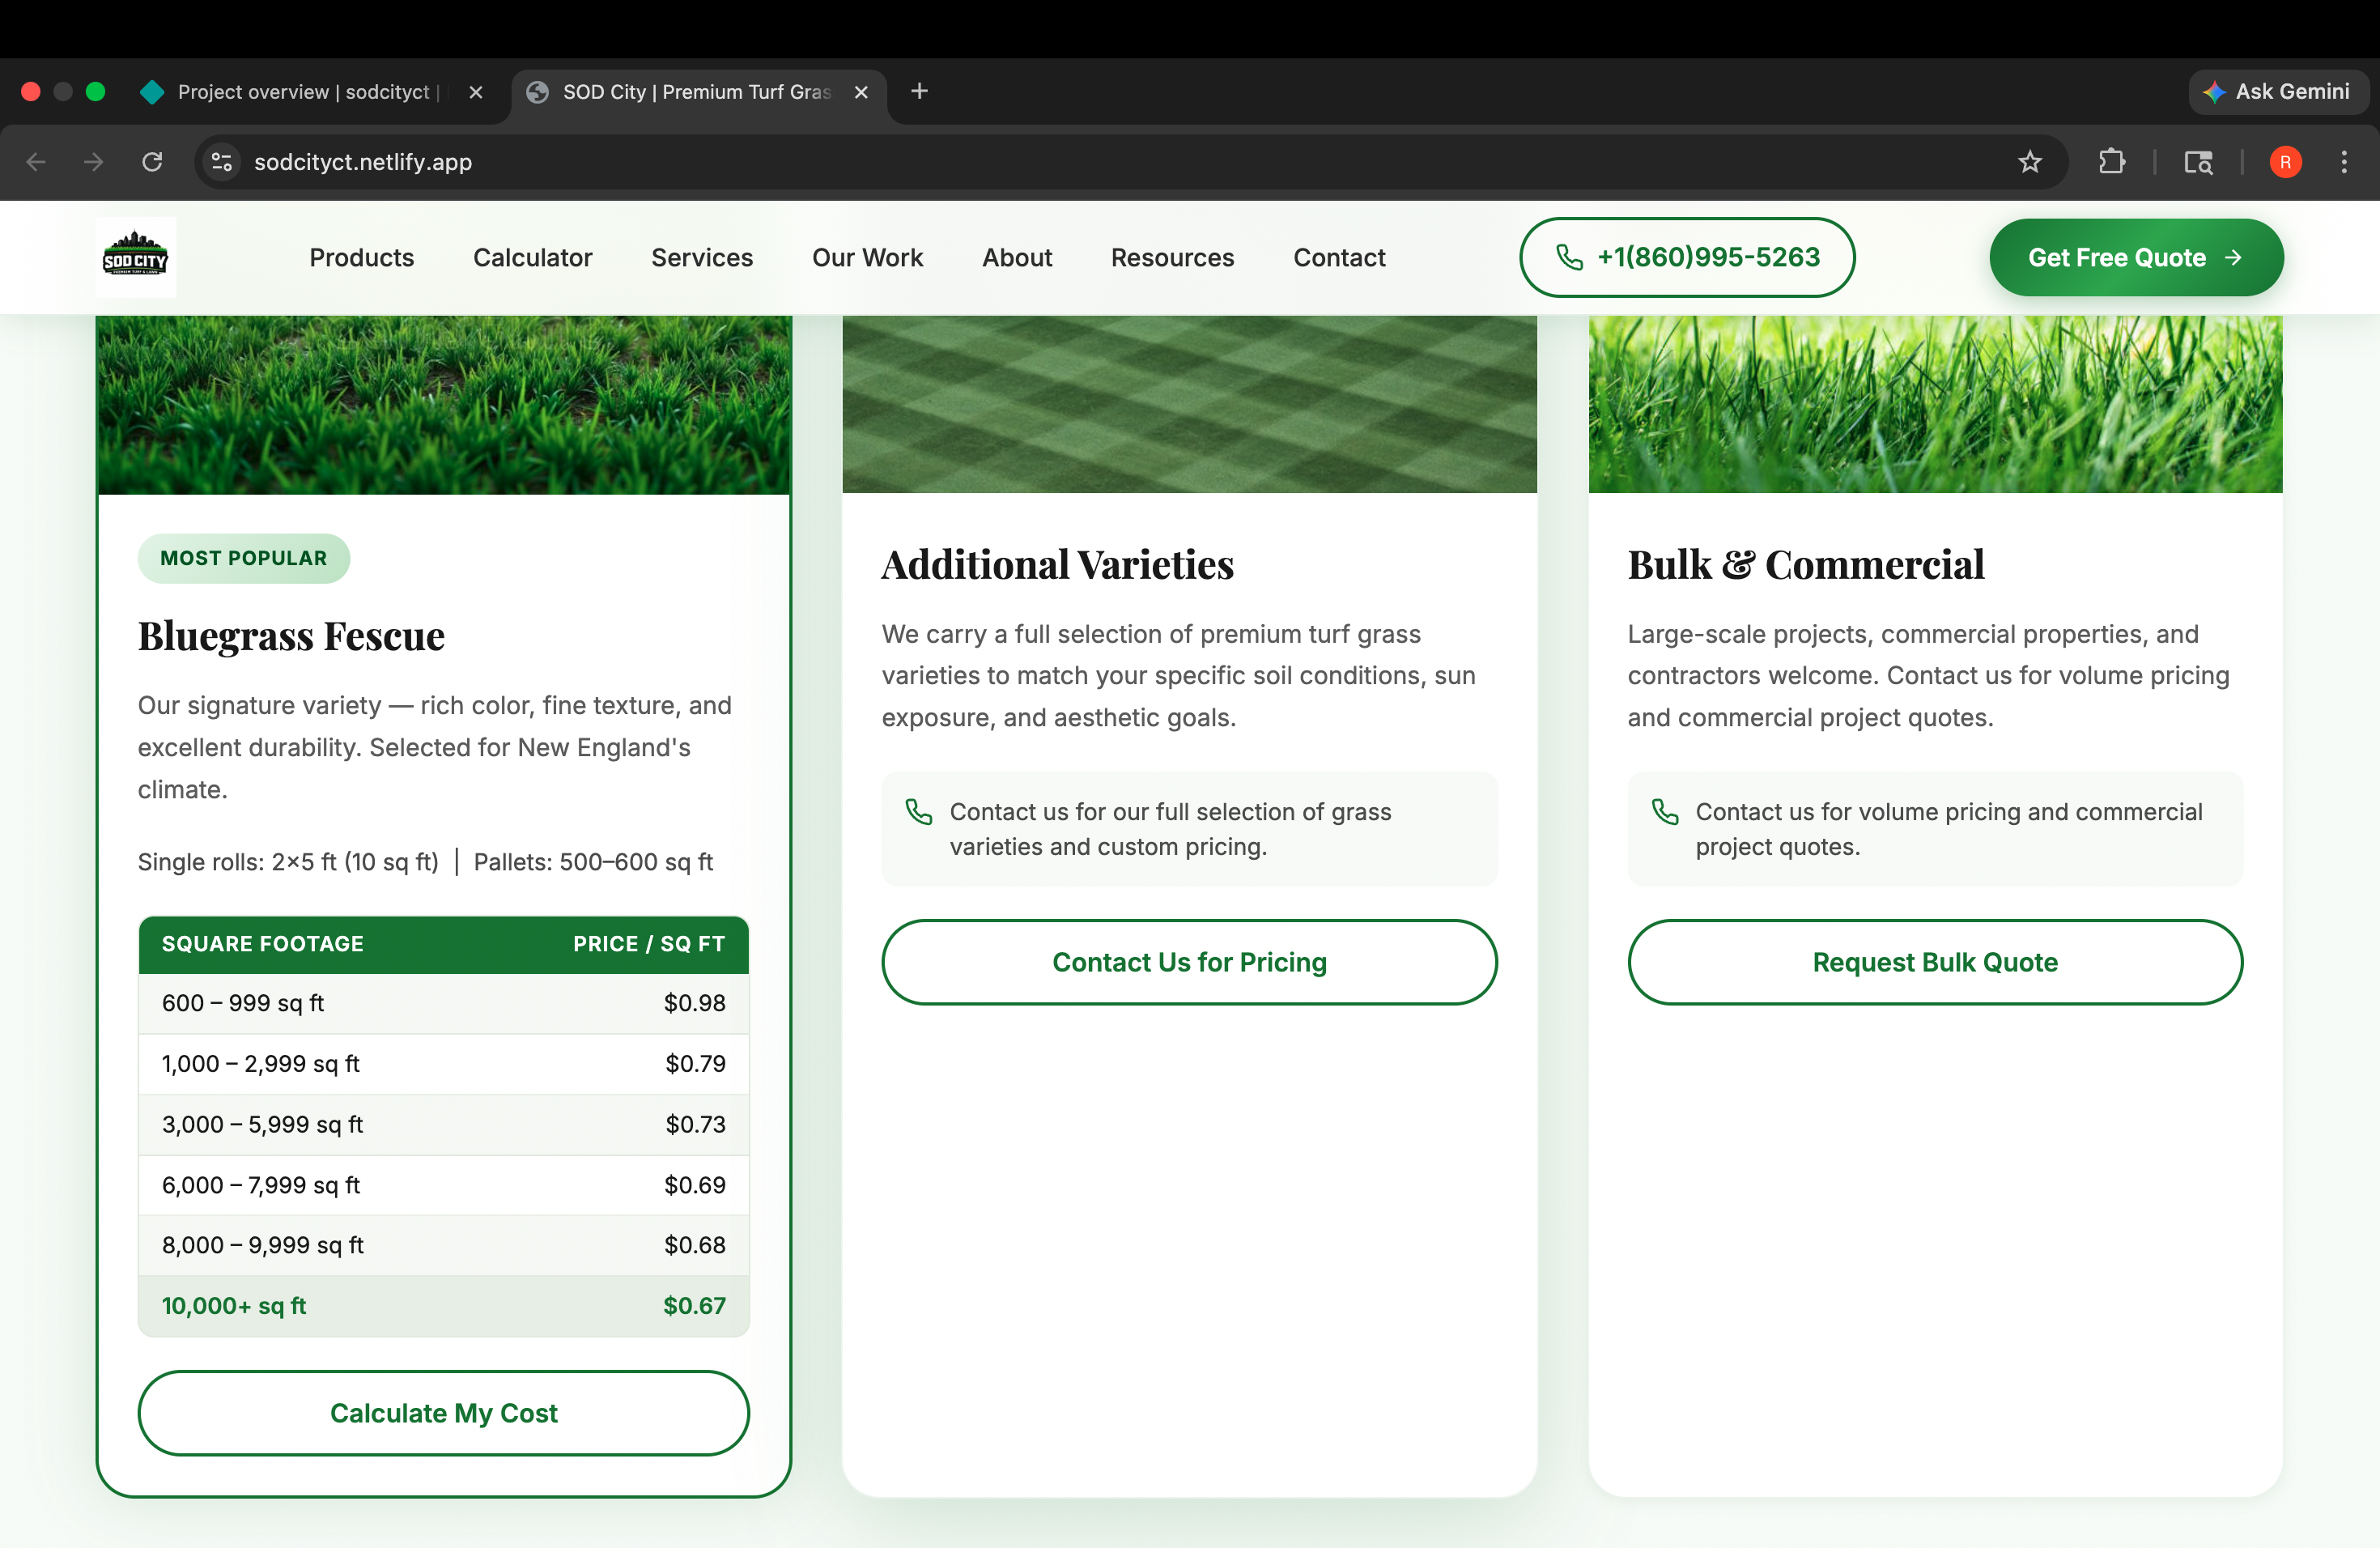Viewport: 2380px width, 1548px height.
Task: Reload the page
Action: tap(152, 162)
